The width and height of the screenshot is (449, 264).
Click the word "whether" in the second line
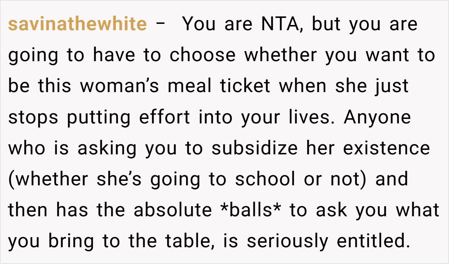(x=281, y=56)
